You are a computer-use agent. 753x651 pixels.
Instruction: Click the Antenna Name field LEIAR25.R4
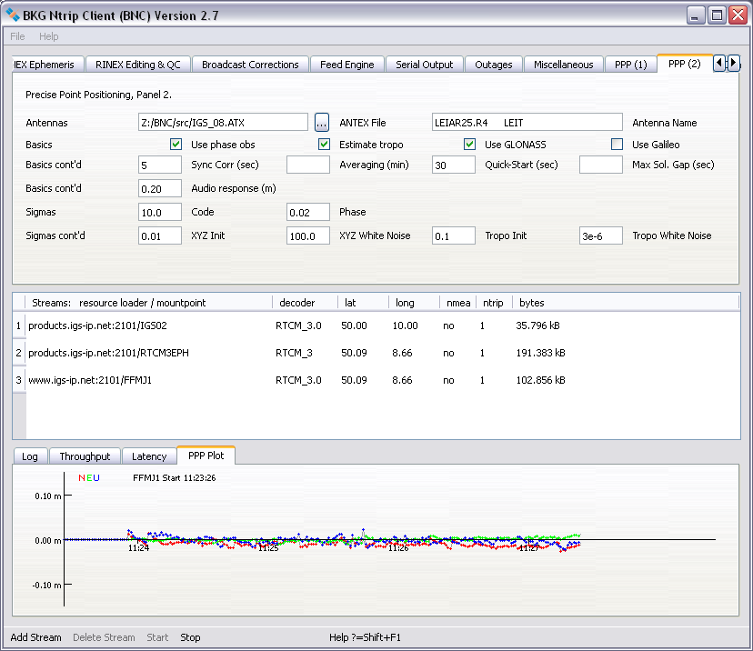click(x=527, y=122)
